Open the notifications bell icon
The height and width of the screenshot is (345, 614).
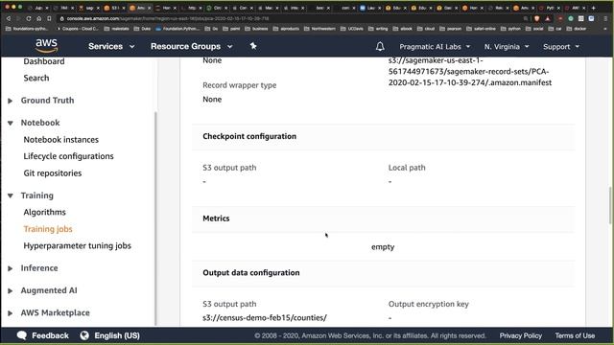[x=380, y=47]
